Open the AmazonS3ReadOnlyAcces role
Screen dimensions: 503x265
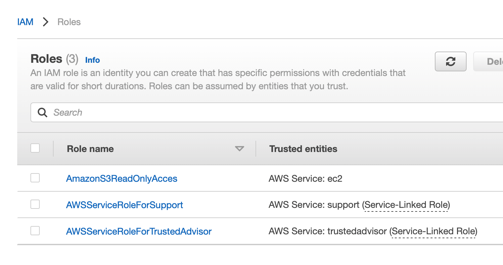pos(121,178)
